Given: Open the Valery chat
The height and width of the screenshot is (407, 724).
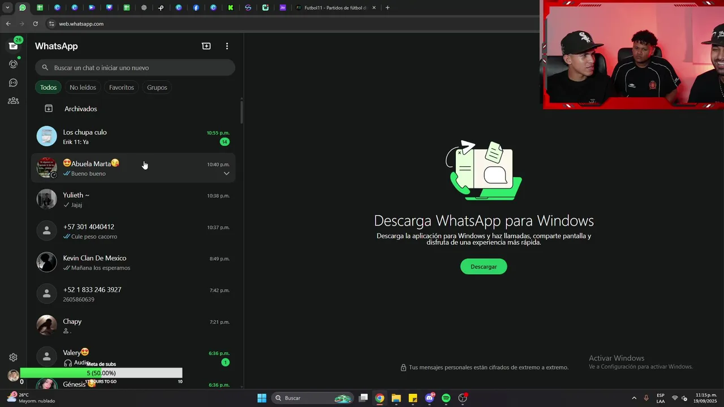Looking at the screenshot, I should (133, 357).
